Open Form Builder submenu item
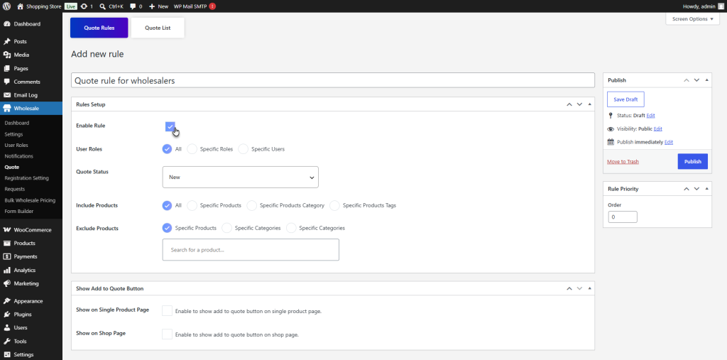The height and width of the screenshot is (360, 727). (19, 211)
